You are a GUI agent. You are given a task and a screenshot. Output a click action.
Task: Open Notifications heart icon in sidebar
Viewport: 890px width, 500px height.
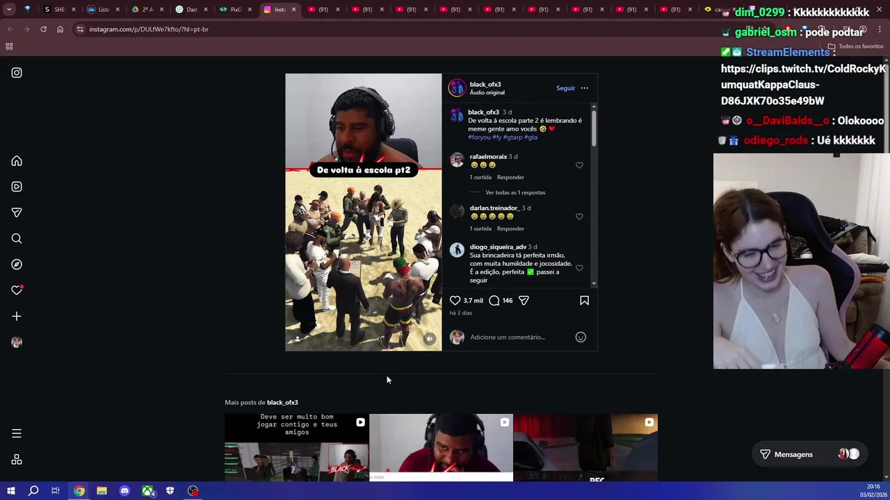[x=17, y=290]
